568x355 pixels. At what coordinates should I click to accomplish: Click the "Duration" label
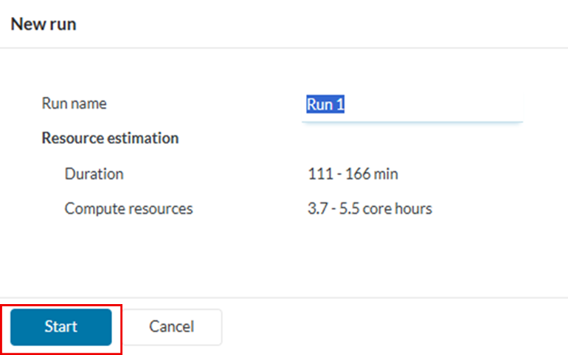94,174
